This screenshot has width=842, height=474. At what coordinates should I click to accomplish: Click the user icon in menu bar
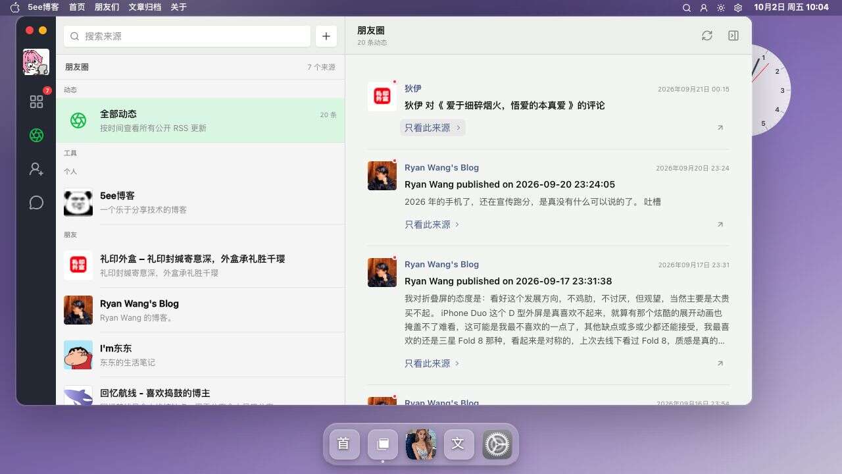704,7
